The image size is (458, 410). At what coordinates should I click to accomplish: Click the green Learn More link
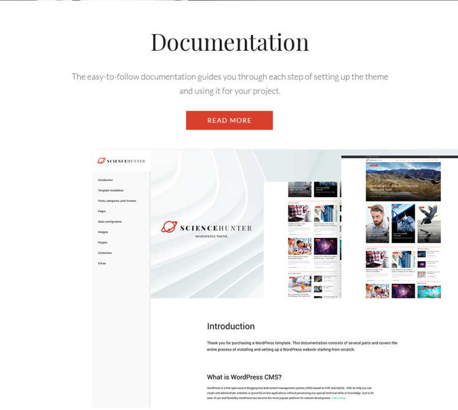(x=339, y=398)
